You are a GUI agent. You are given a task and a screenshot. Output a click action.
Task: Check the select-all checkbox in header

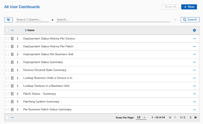pos(7,30)
